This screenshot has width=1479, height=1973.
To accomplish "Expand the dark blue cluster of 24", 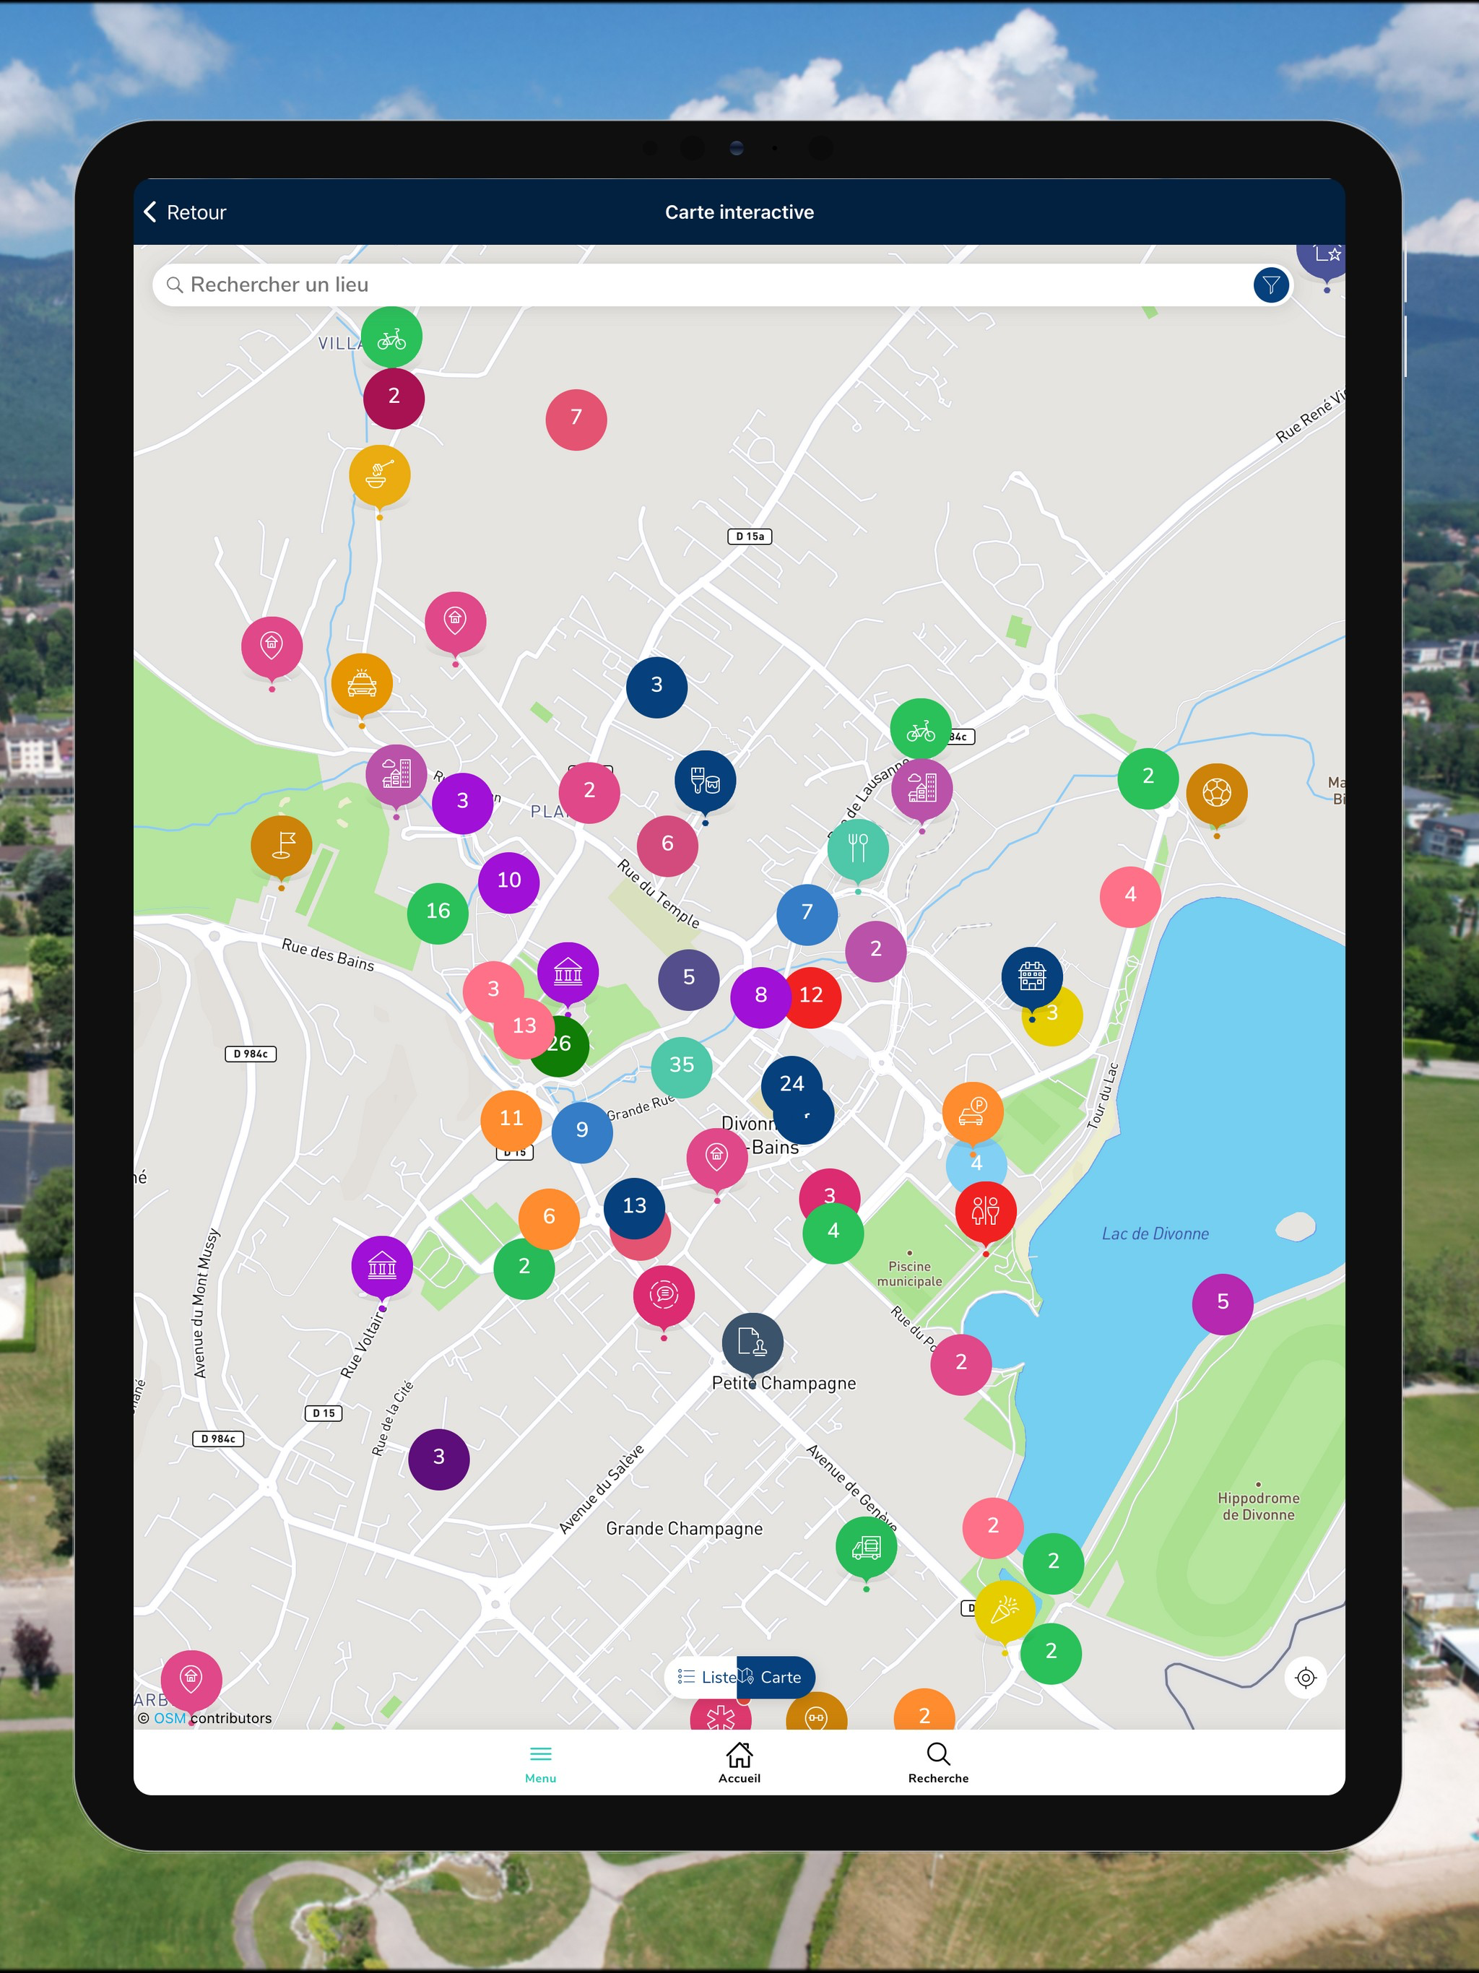I will pyautogui.click(x=791, y=1085).
